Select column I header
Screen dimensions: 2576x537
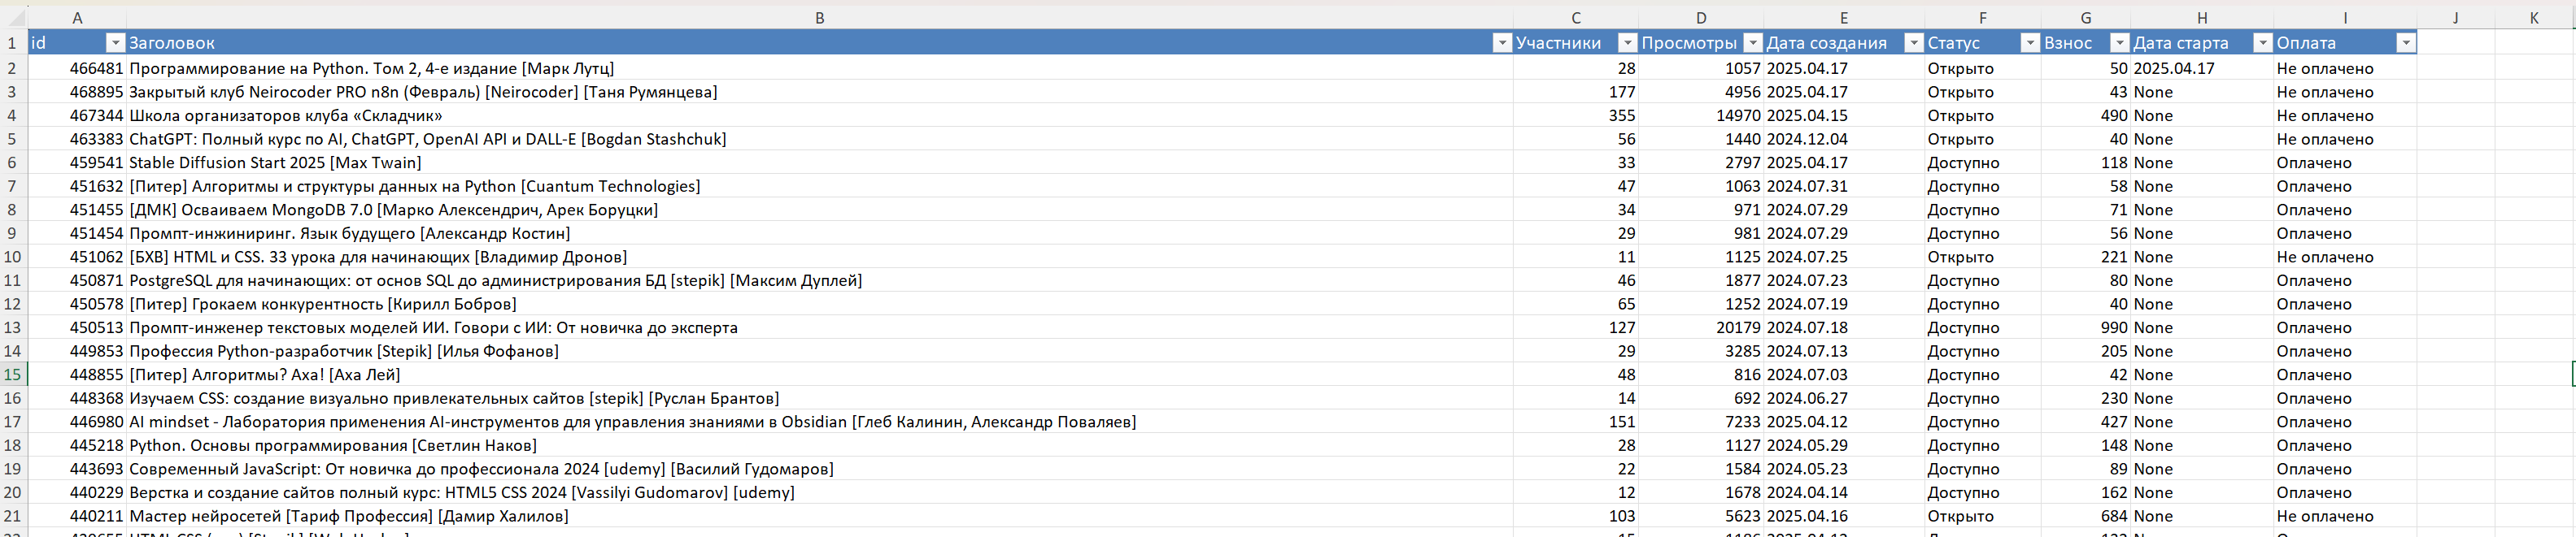2345,18
